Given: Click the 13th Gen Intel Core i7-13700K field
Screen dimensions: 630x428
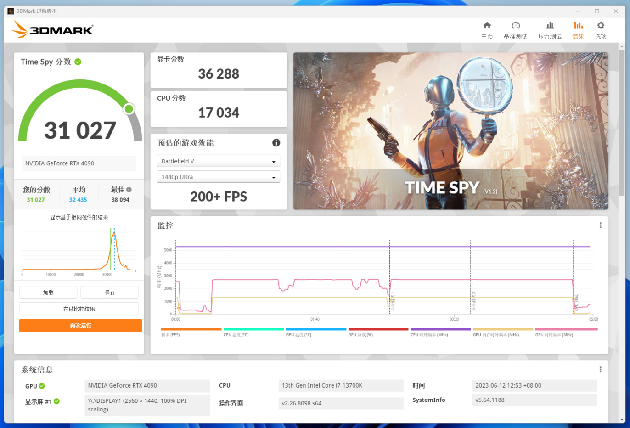Looking at the screenshot, I should 341,386.
